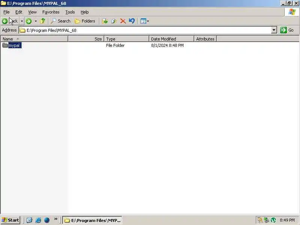The image size is (300, 225).
Task: Delete the selected item with red X
Action: (x=123, y=21)
